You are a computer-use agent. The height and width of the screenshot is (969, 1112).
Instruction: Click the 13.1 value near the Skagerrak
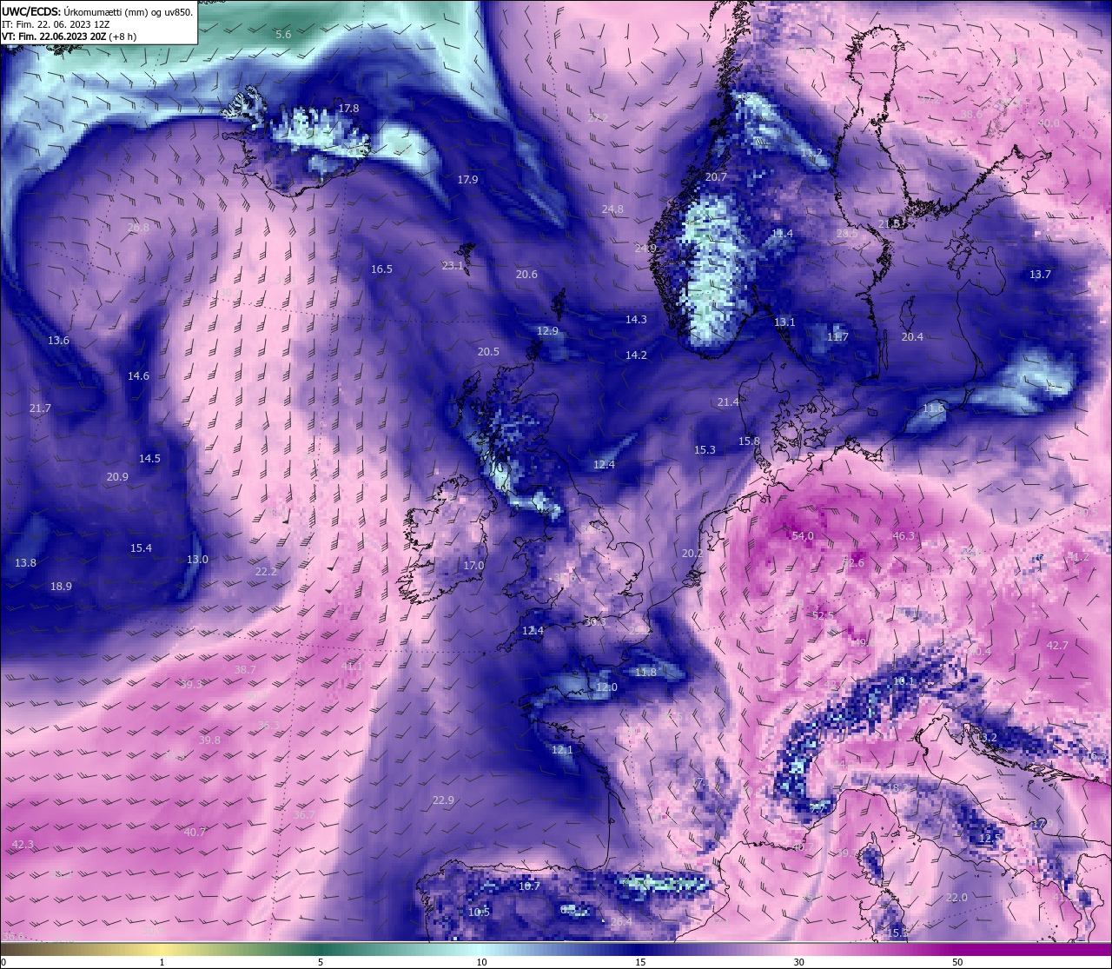[784, 322]
